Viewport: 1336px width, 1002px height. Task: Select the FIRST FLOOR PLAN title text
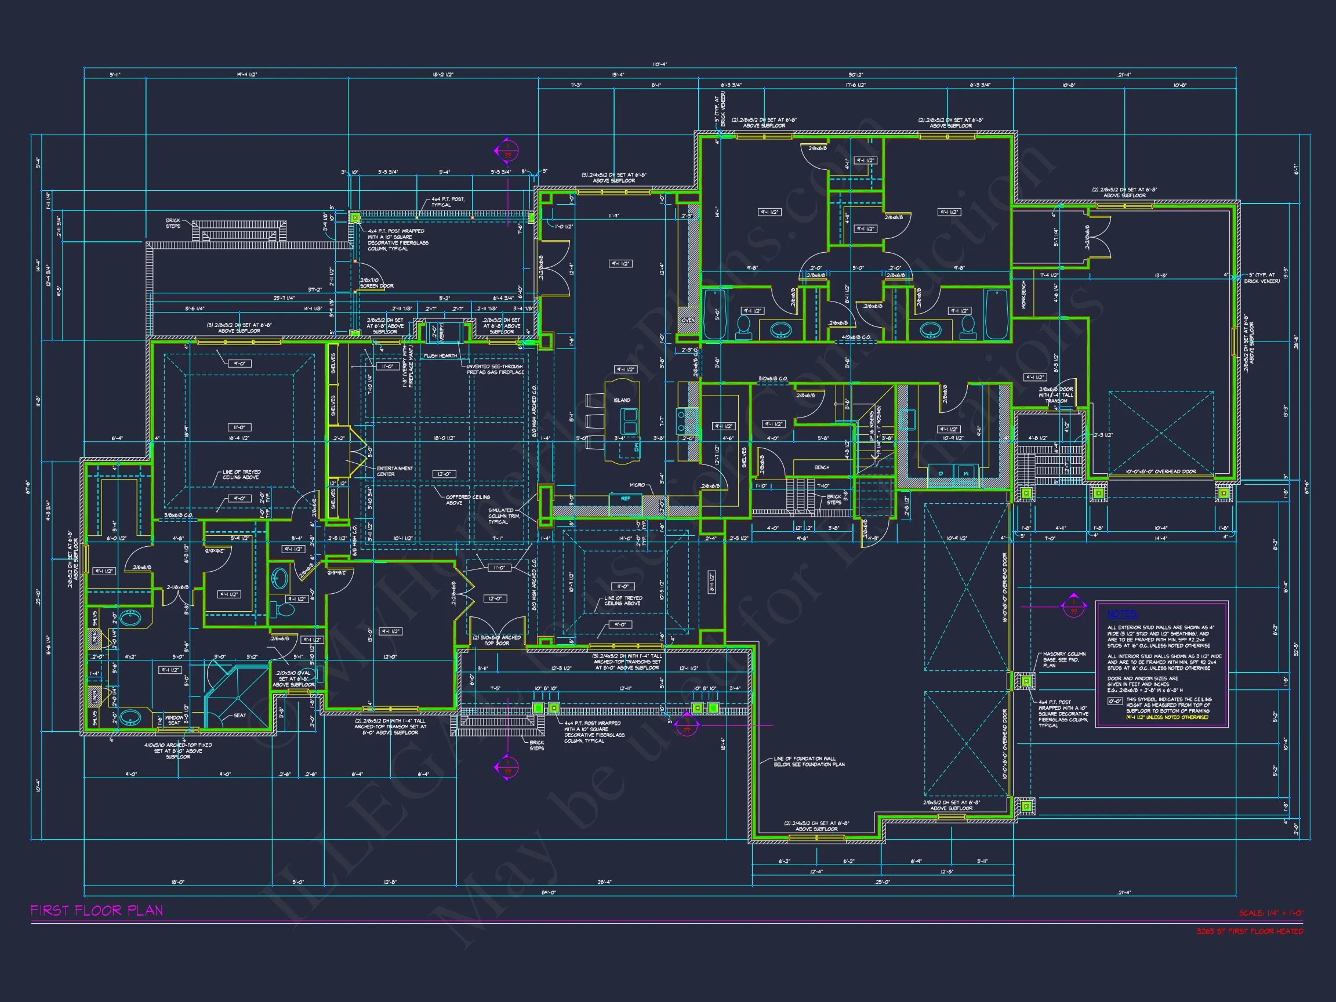pyautogui.click(x=97, y=911)
